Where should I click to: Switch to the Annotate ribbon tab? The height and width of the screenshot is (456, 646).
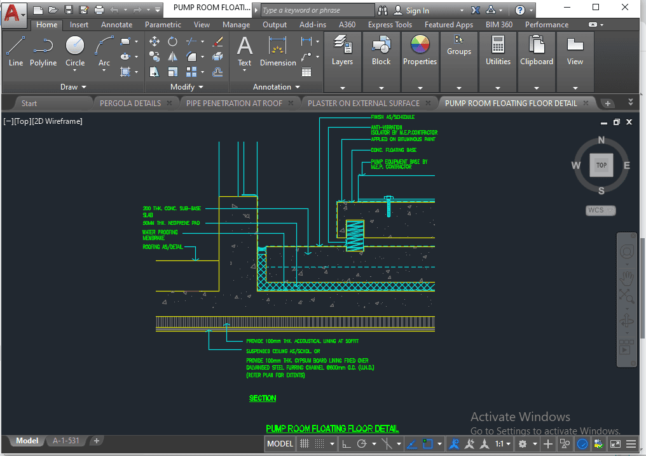tap(116, 25)
